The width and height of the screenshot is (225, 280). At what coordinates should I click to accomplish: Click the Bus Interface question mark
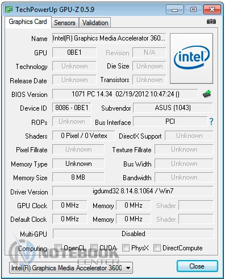[x=211, y=121]
